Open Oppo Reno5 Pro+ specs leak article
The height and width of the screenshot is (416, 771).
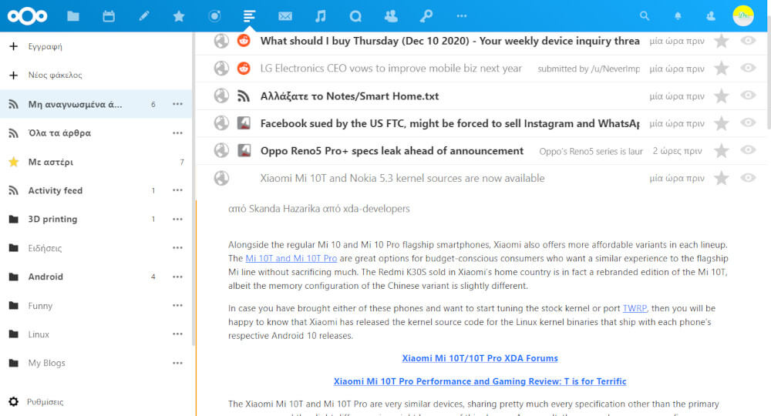[392, 151]
